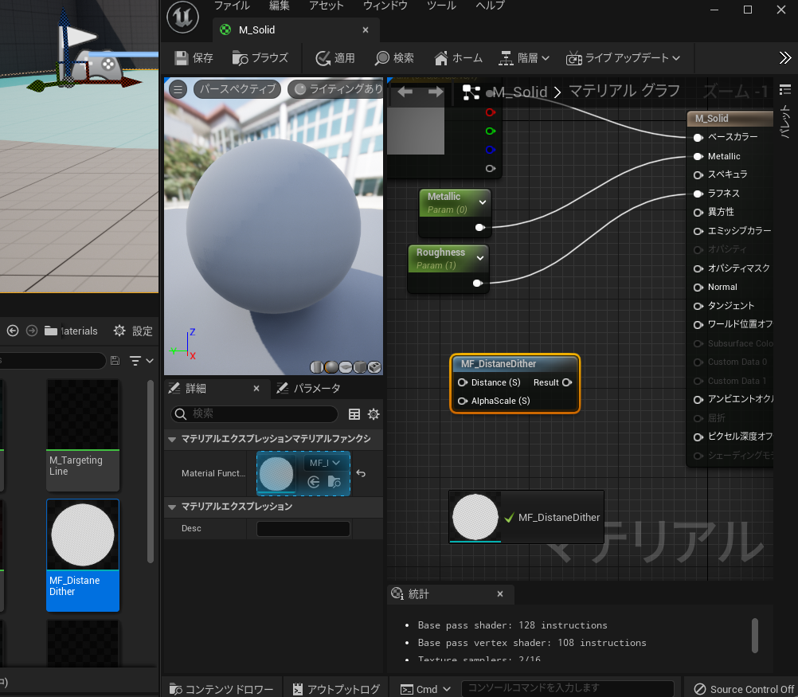
Task: Use selected asset arrow for Material Function
Action: click(314, 482)
